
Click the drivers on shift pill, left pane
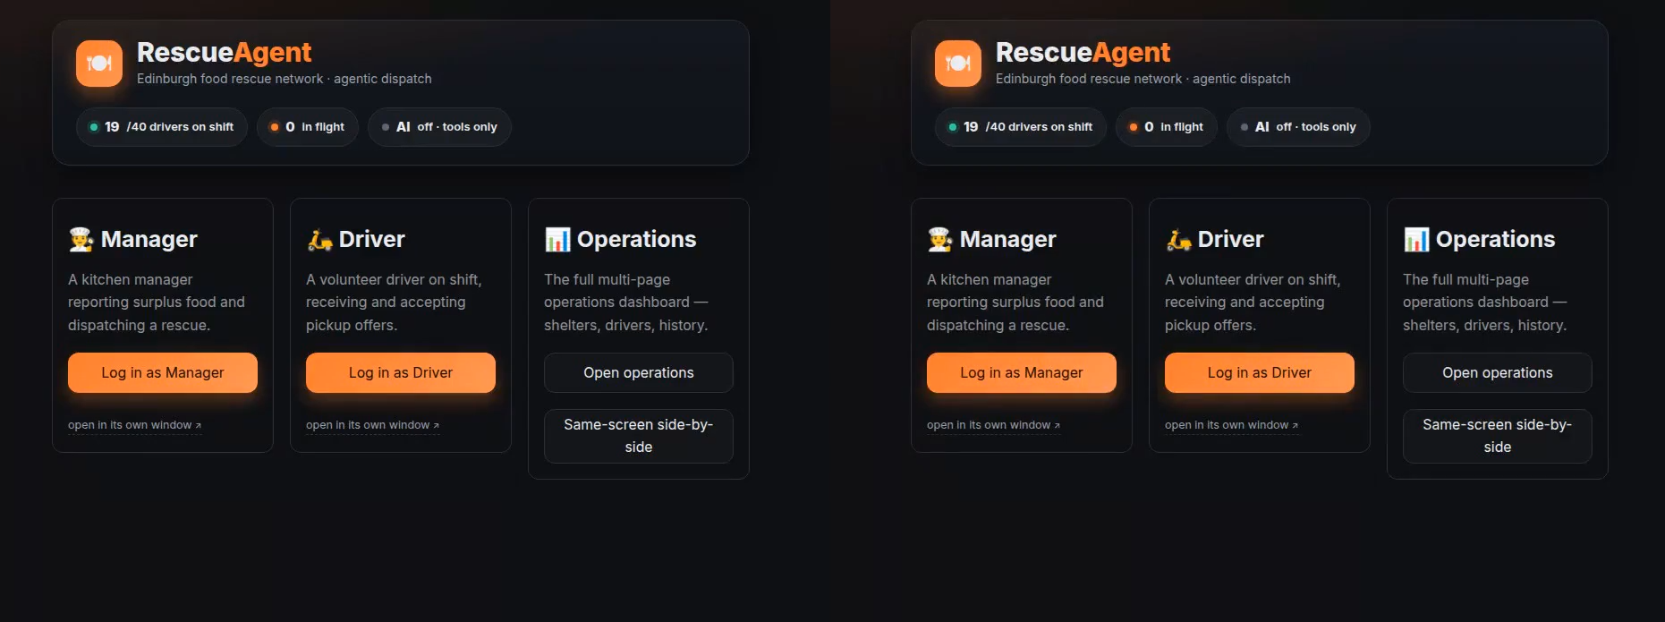[x=162, y=127]
